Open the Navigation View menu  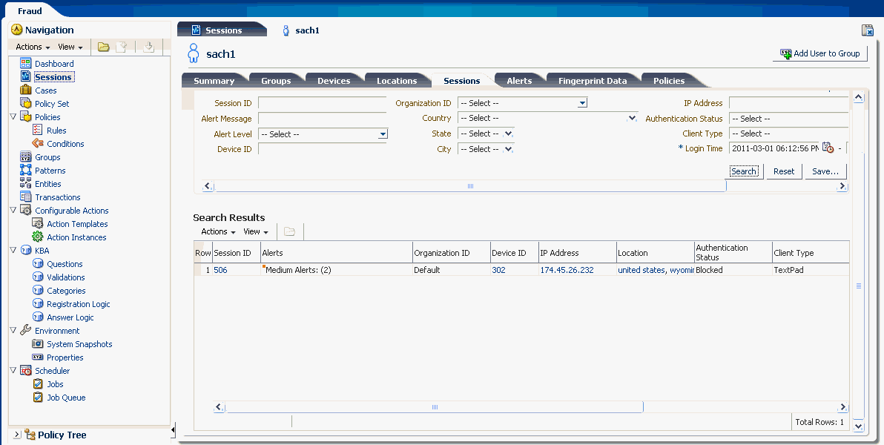[x=70, y=47]
